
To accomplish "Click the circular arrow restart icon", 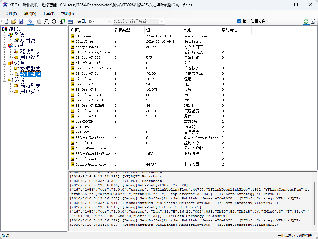I will point(54,21).
